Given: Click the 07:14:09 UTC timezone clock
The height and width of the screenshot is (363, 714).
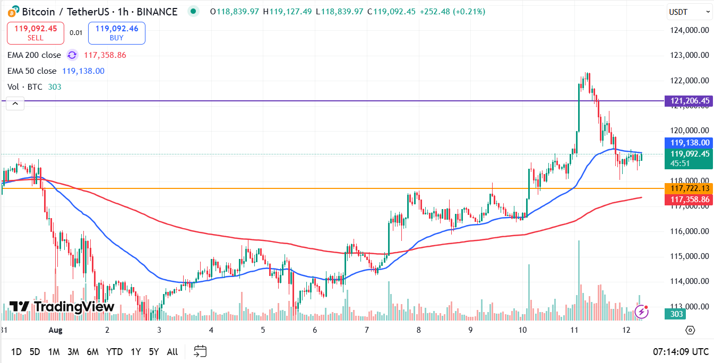Looking at the screenshot, I should point(681,351).
